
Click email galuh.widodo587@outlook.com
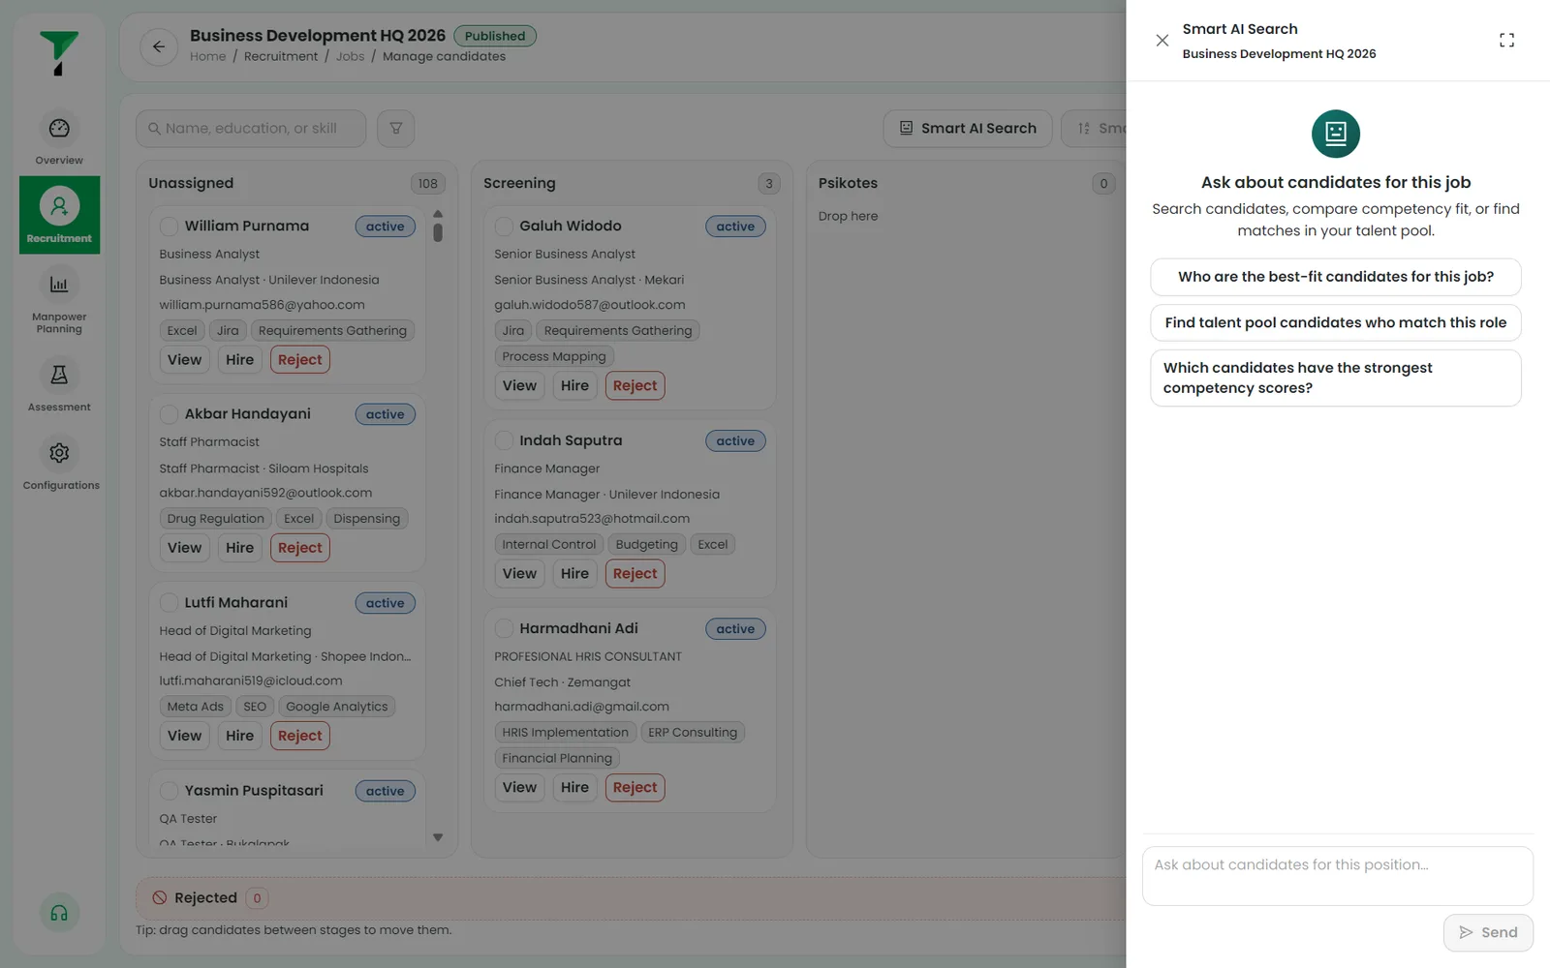[590, 305]
